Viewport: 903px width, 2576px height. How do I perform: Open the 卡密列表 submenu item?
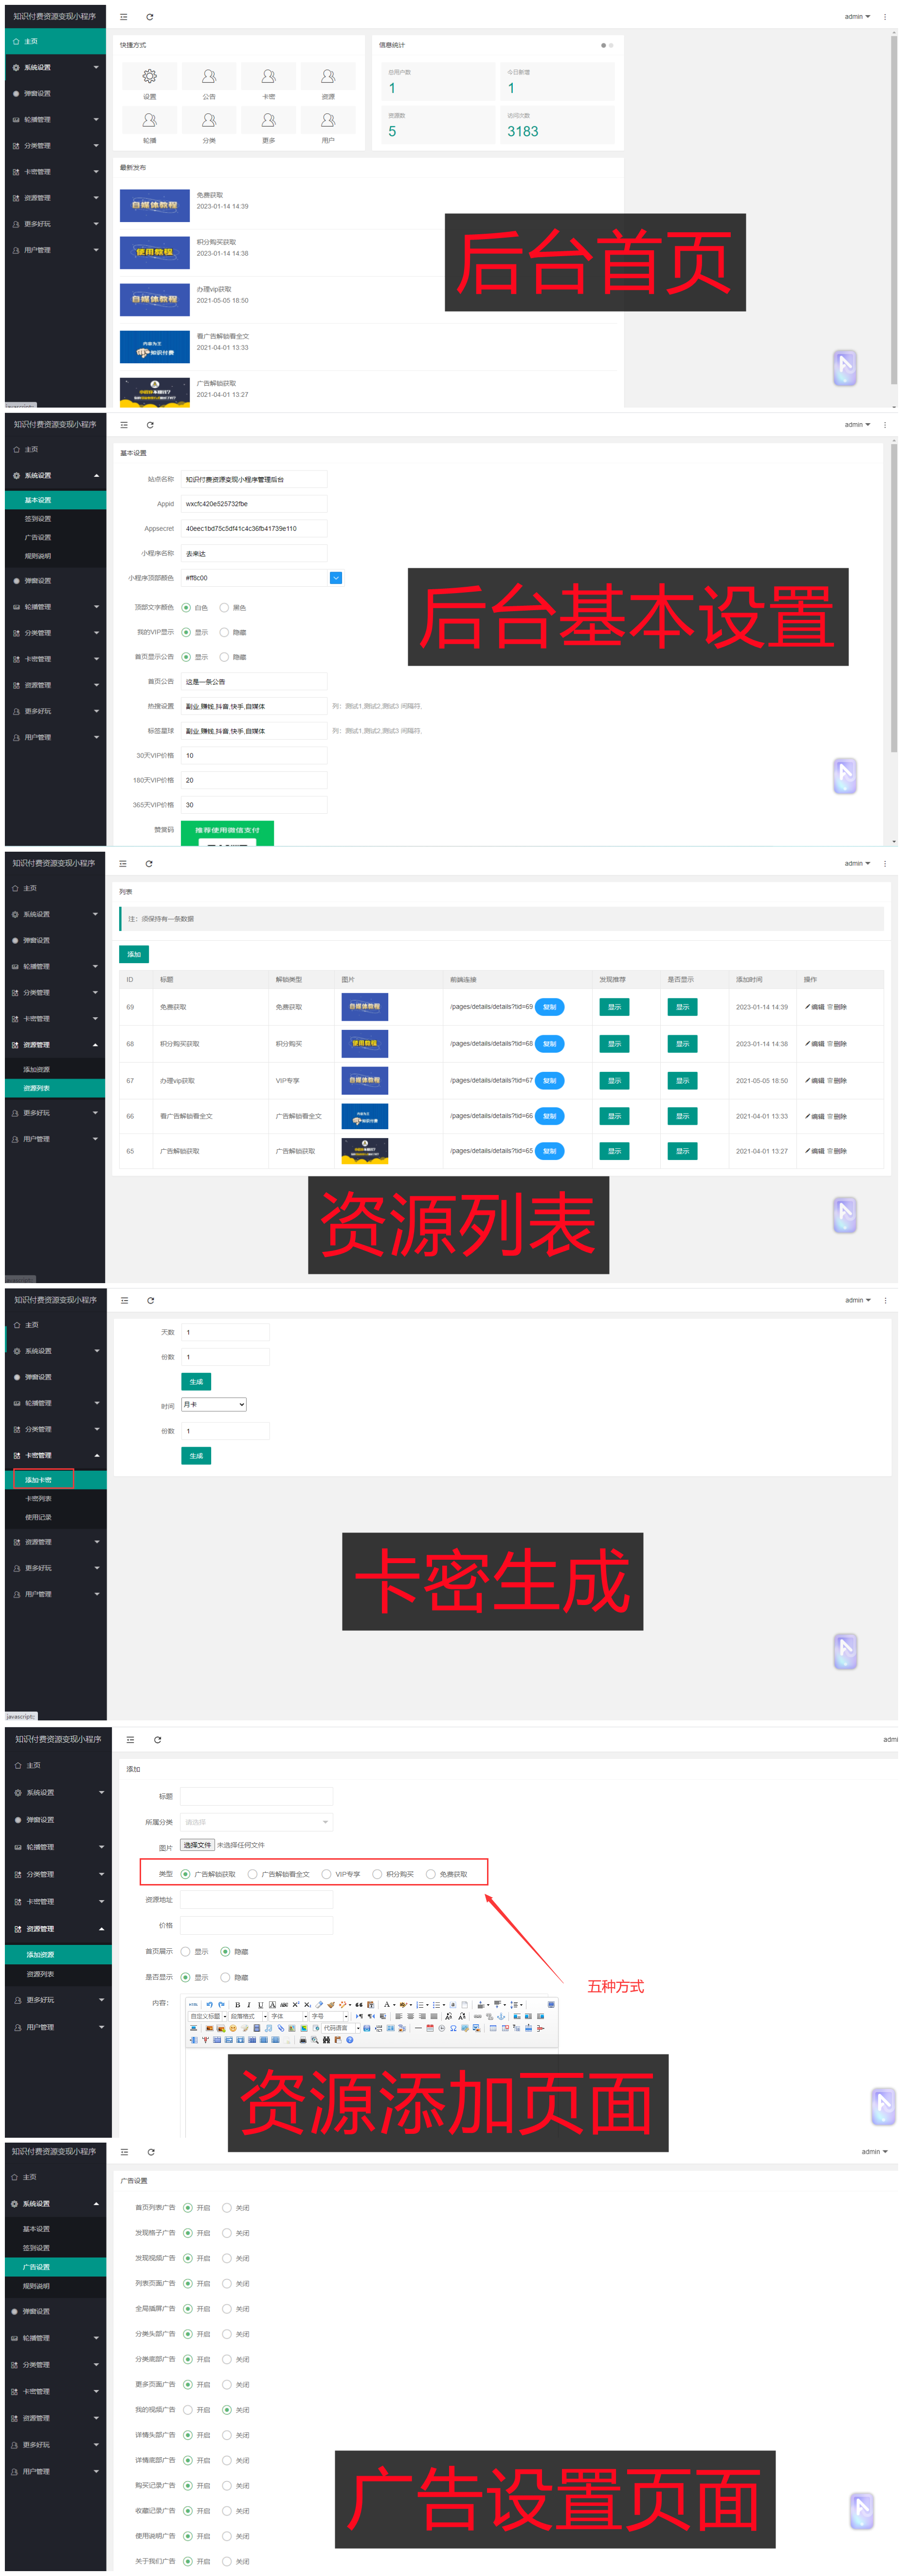click(56, 1500)
